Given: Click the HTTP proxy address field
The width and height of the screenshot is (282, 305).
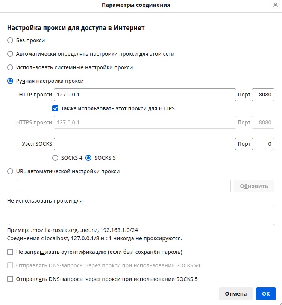Looking at the screenshot, I should pyautogui.click(x=145, y=95).
